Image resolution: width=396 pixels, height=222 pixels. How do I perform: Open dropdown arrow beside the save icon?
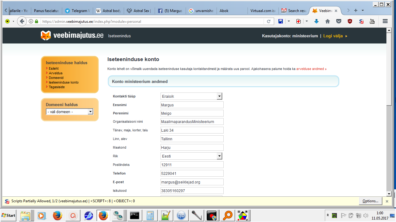point(289,21)
